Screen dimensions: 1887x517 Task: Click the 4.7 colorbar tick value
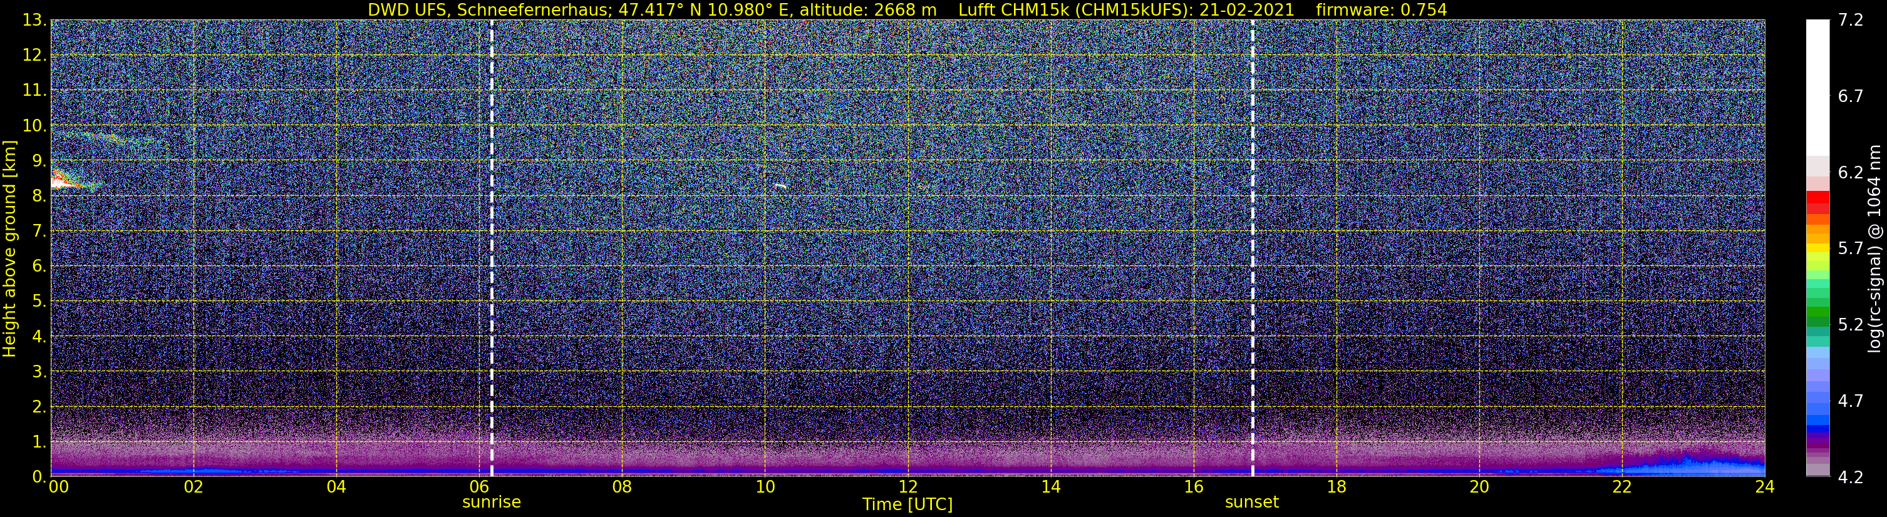tap(1849, 401)
